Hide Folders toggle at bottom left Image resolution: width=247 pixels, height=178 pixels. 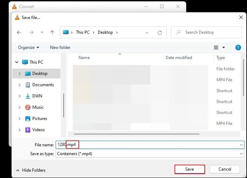coord(31,170)
